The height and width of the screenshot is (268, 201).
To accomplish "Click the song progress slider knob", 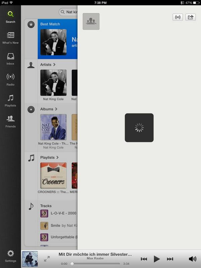I will point(72,264).
